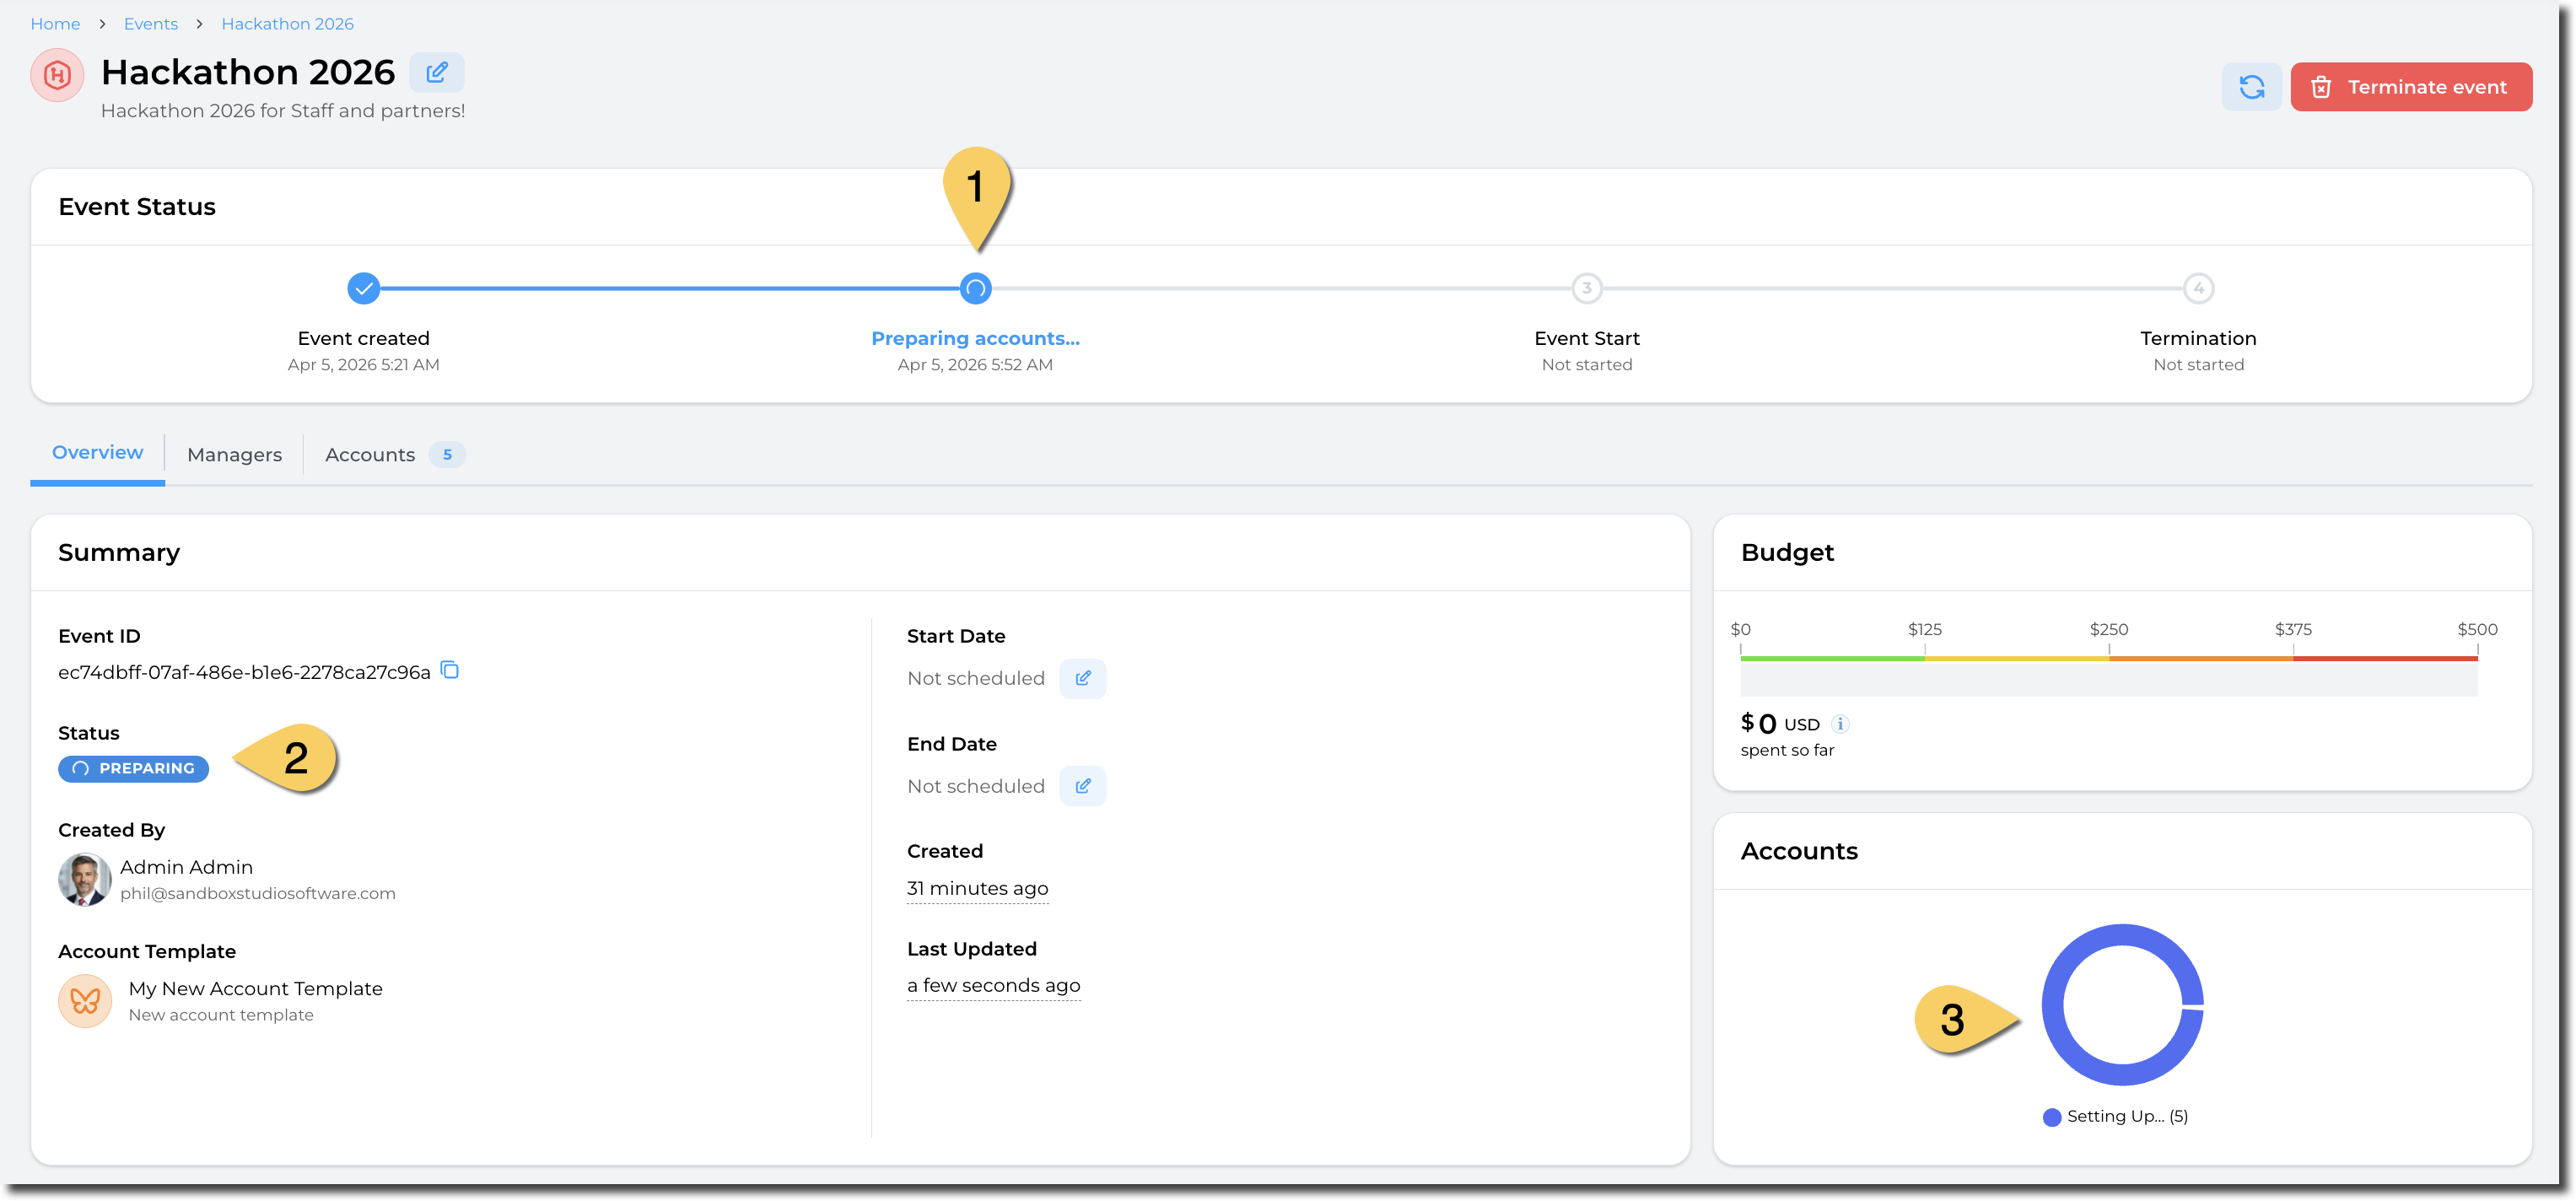Open the Accounts tab
This screenshot has height=1201, width=2576.
(370, 455)
